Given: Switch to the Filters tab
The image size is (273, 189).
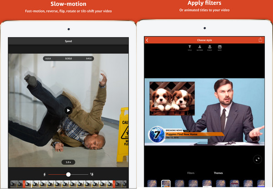Looking at the screenshot, I should 191,173.
